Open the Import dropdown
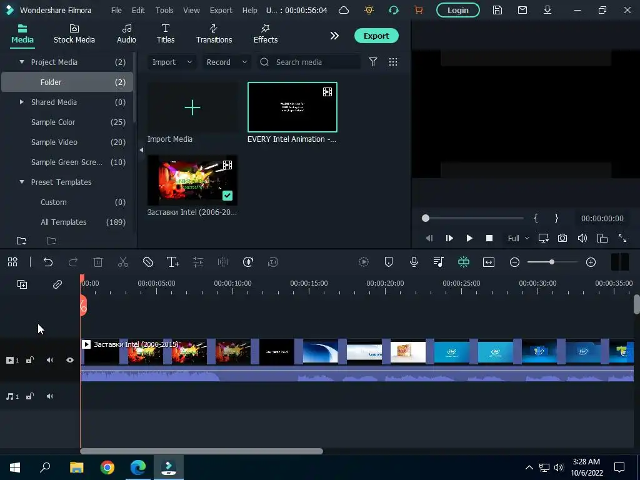640x480 pixels. (172, 62)
